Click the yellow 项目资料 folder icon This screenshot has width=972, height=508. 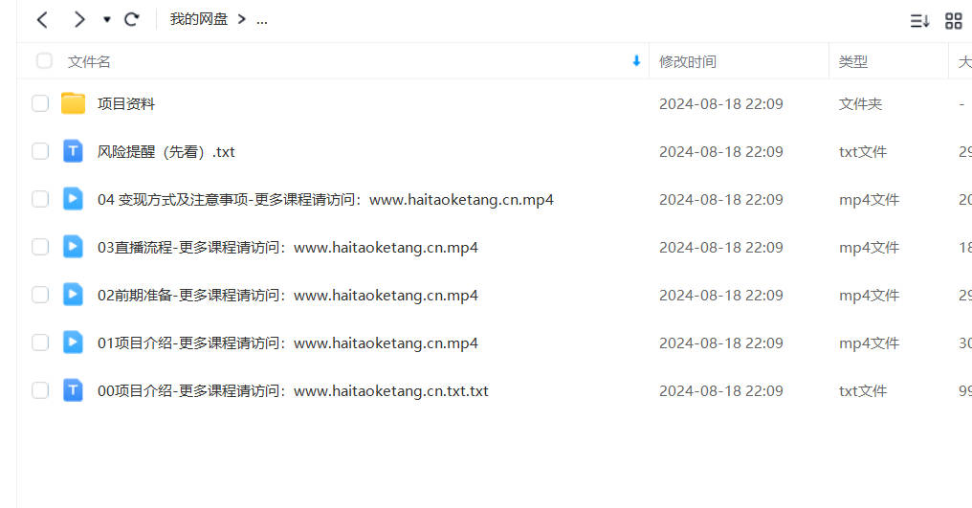(73, 103)
